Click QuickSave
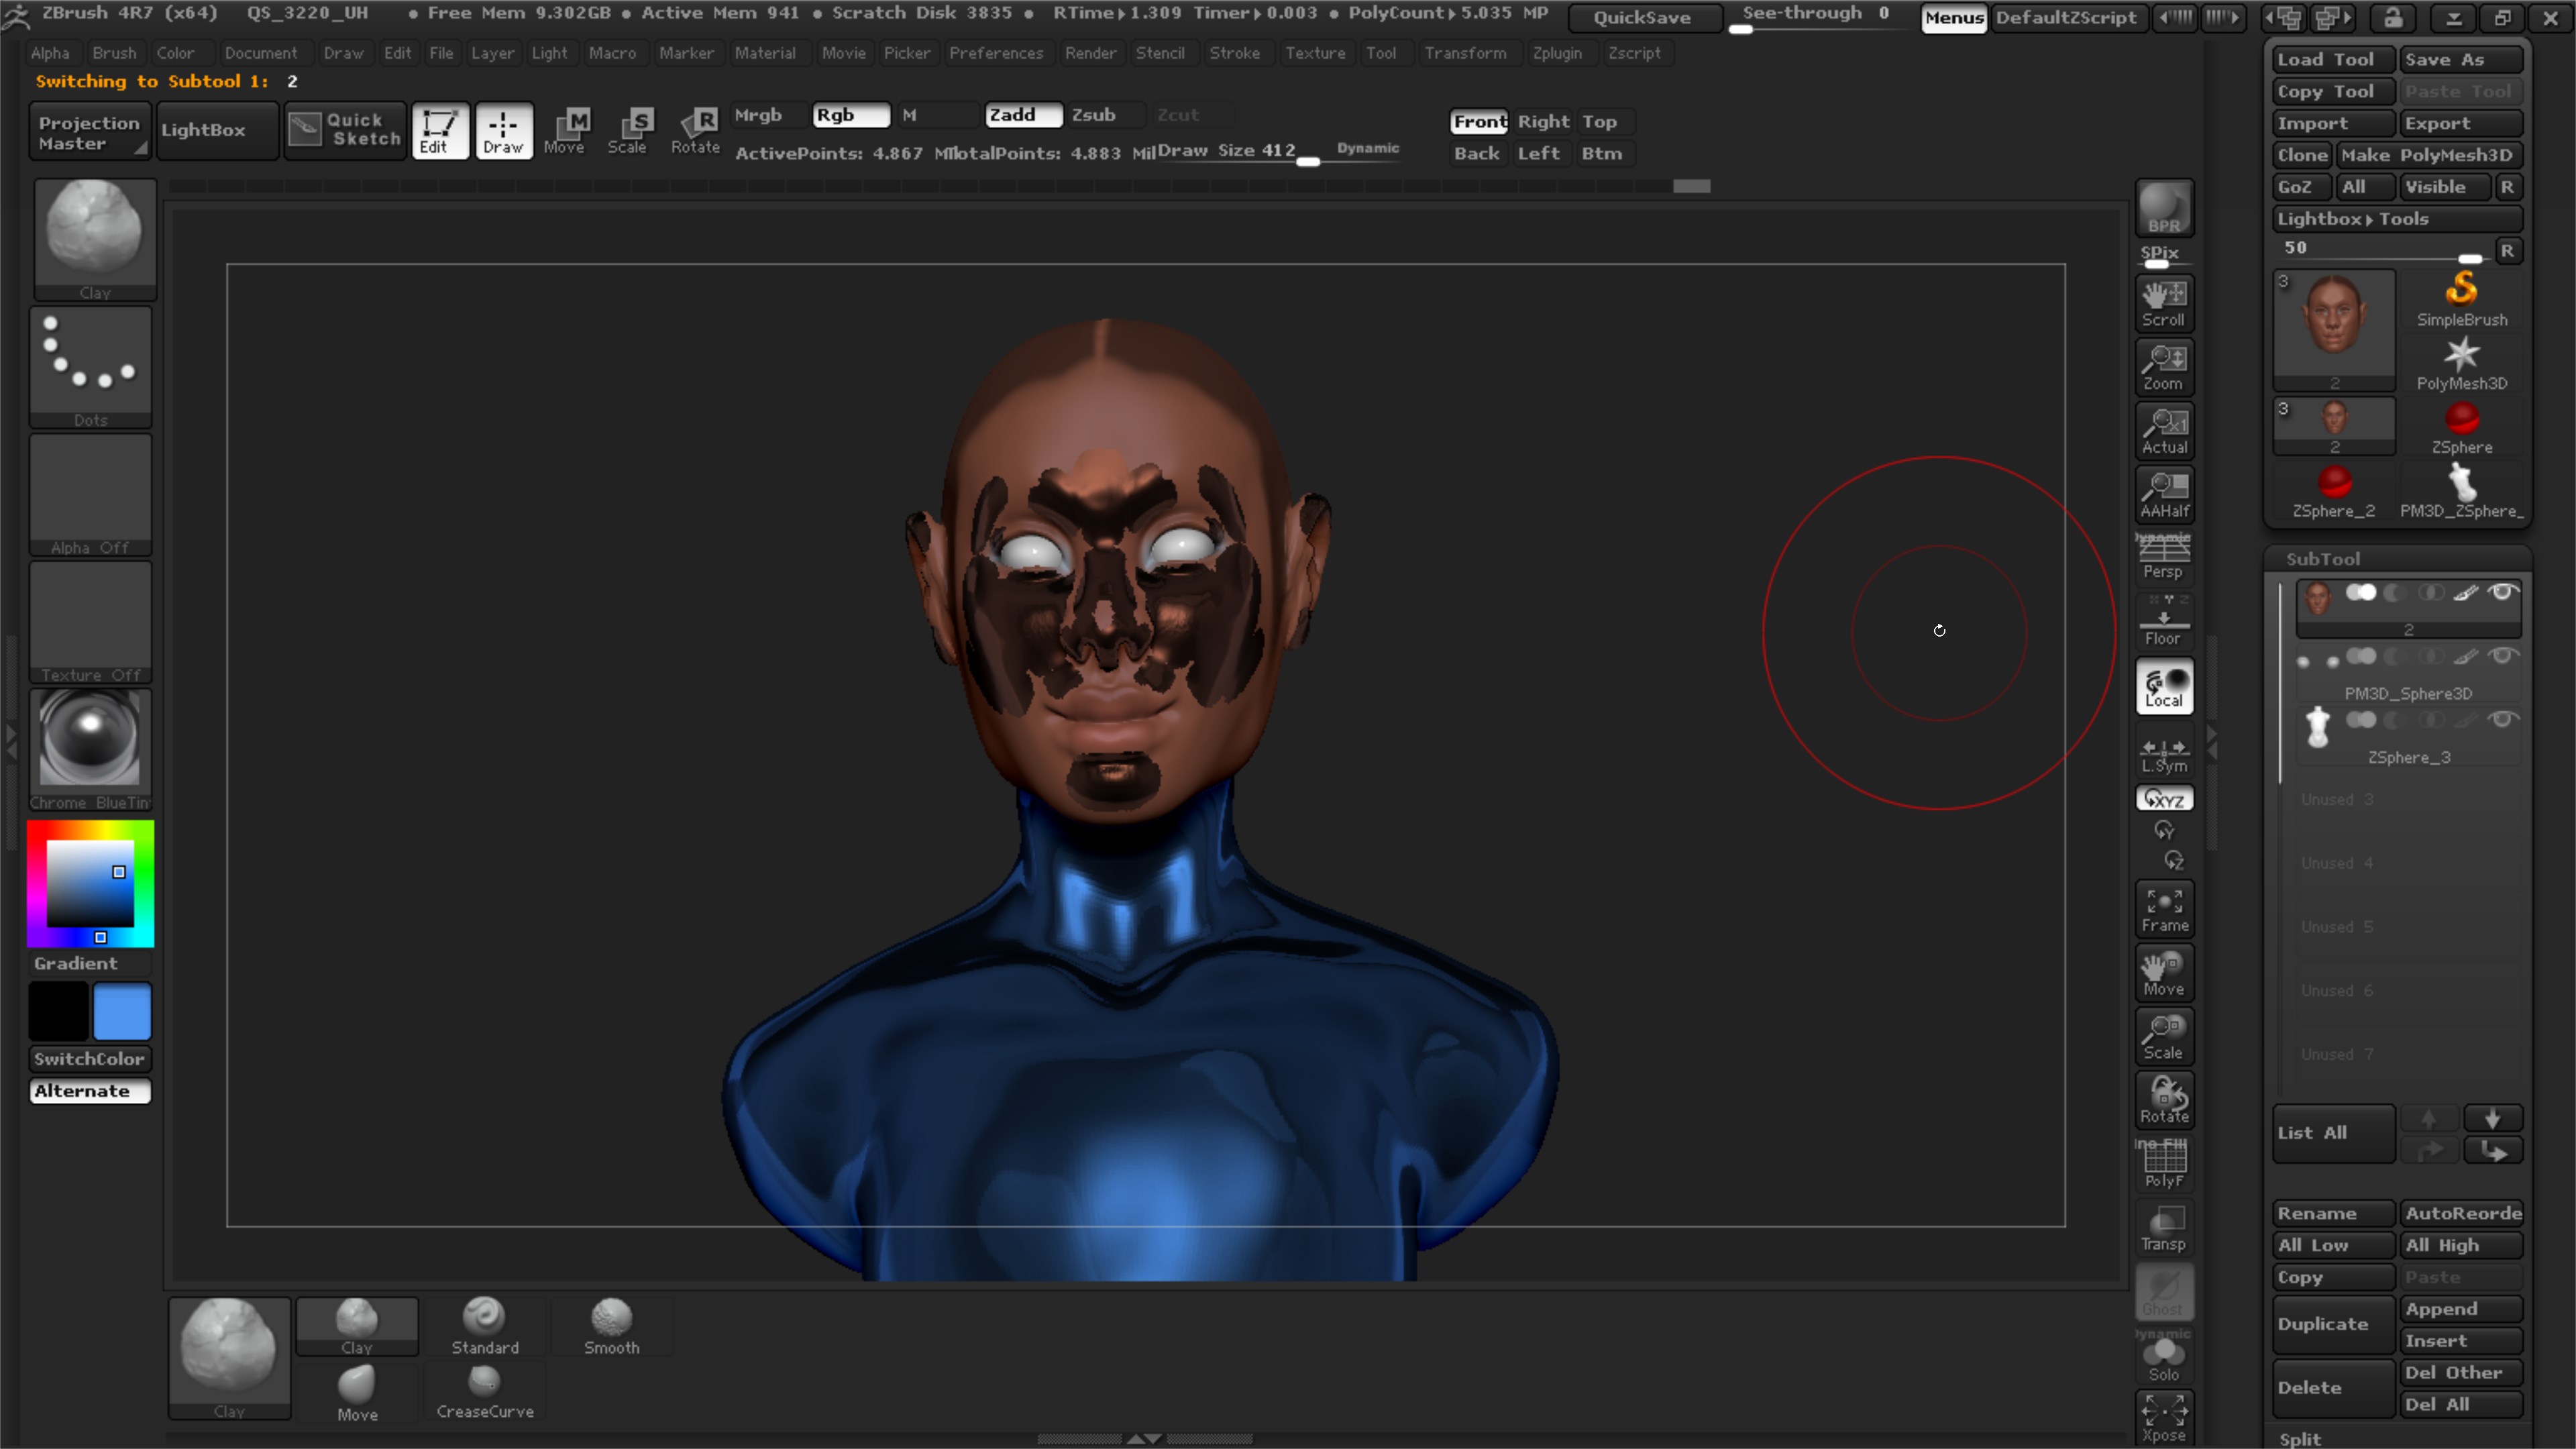The image size is (2576, 1449). point(1644,18)
